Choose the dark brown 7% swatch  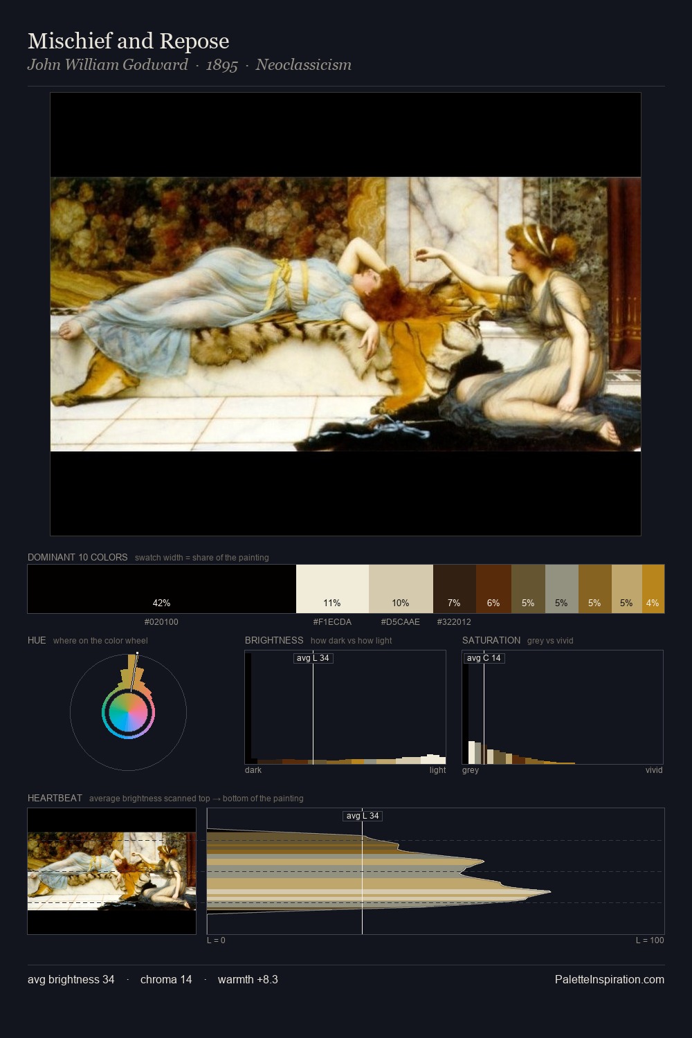point(454,589)
